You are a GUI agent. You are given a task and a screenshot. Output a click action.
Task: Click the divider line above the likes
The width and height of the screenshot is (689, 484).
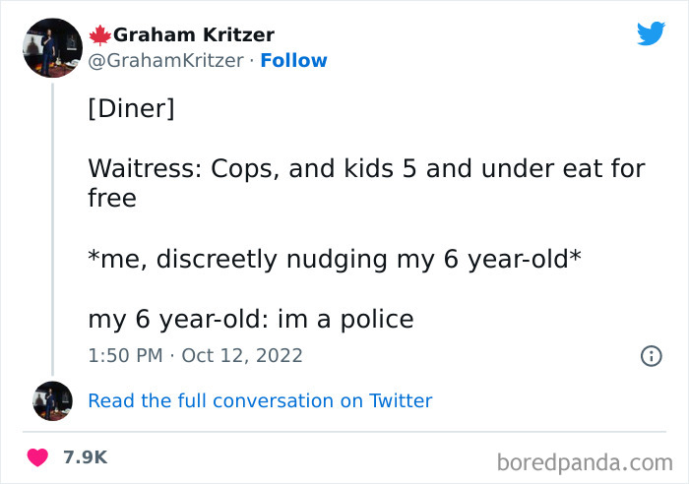tap(344, 432)
